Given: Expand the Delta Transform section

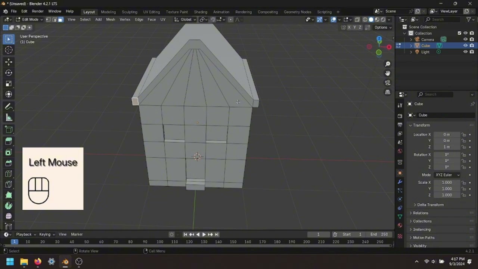Looking at the screenshot, I should (x=430, y=205).
